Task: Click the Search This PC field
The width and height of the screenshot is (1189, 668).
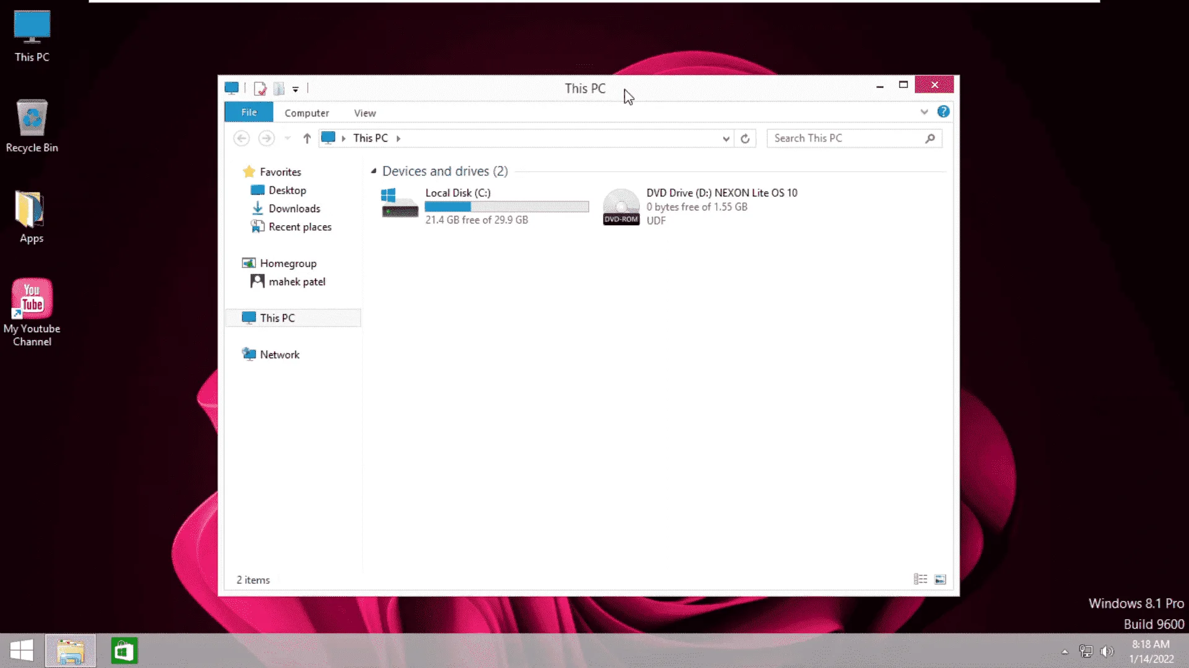Action: (854, 138)
